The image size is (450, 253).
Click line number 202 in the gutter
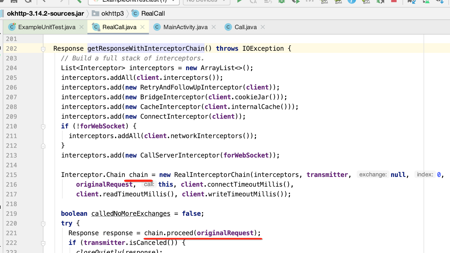coord(11,49)
